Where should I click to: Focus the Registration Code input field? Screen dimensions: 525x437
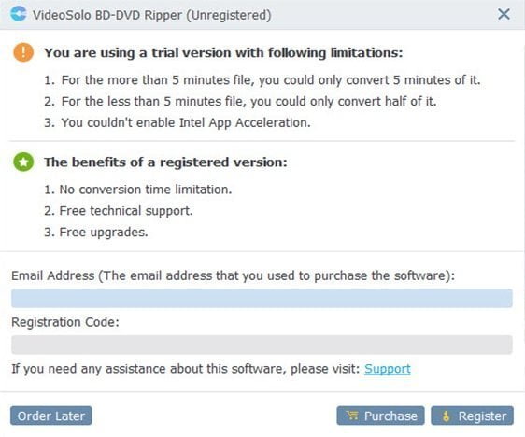click(262, 345)
